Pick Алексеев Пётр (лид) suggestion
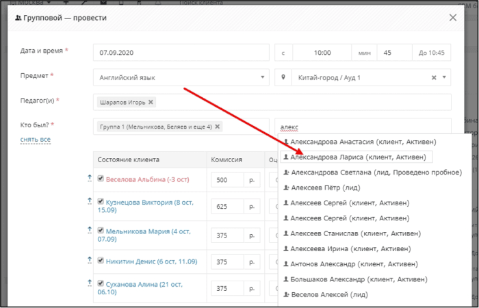This screenshot has height=308, width=479. (x=322, y=188)
